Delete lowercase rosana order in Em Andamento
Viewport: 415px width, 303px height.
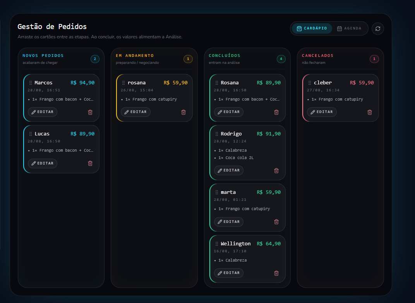tap(183, 112)
